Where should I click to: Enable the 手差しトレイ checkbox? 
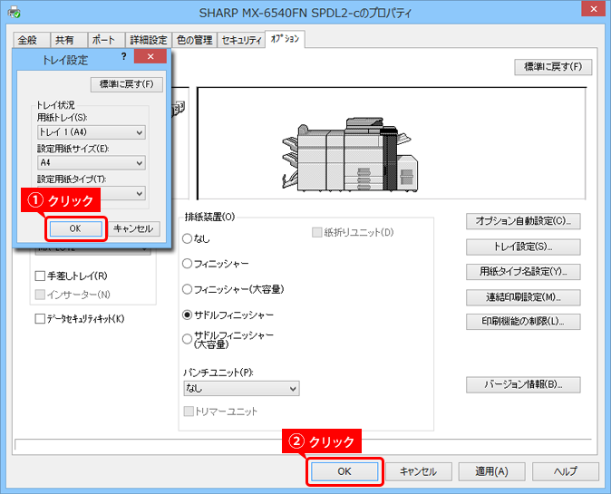(40, 276)
